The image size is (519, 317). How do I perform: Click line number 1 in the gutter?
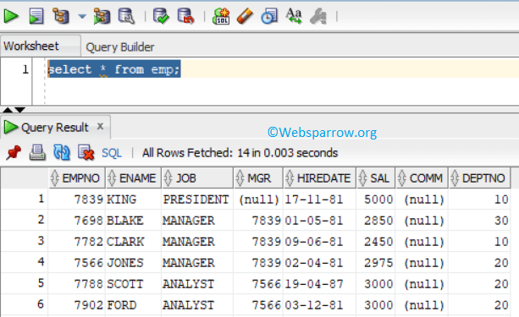pyautogui.click(x=25, y=69)
